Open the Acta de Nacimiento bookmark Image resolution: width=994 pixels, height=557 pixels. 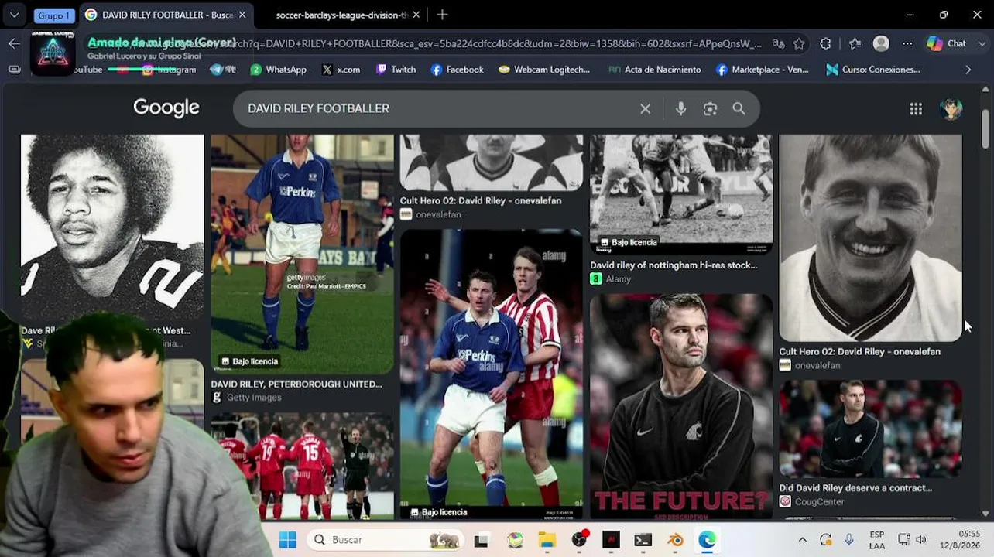click(654, 70)
